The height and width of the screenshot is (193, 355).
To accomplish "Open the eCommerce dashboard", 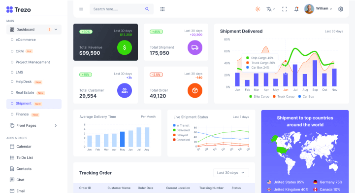I will coord(26,39).
